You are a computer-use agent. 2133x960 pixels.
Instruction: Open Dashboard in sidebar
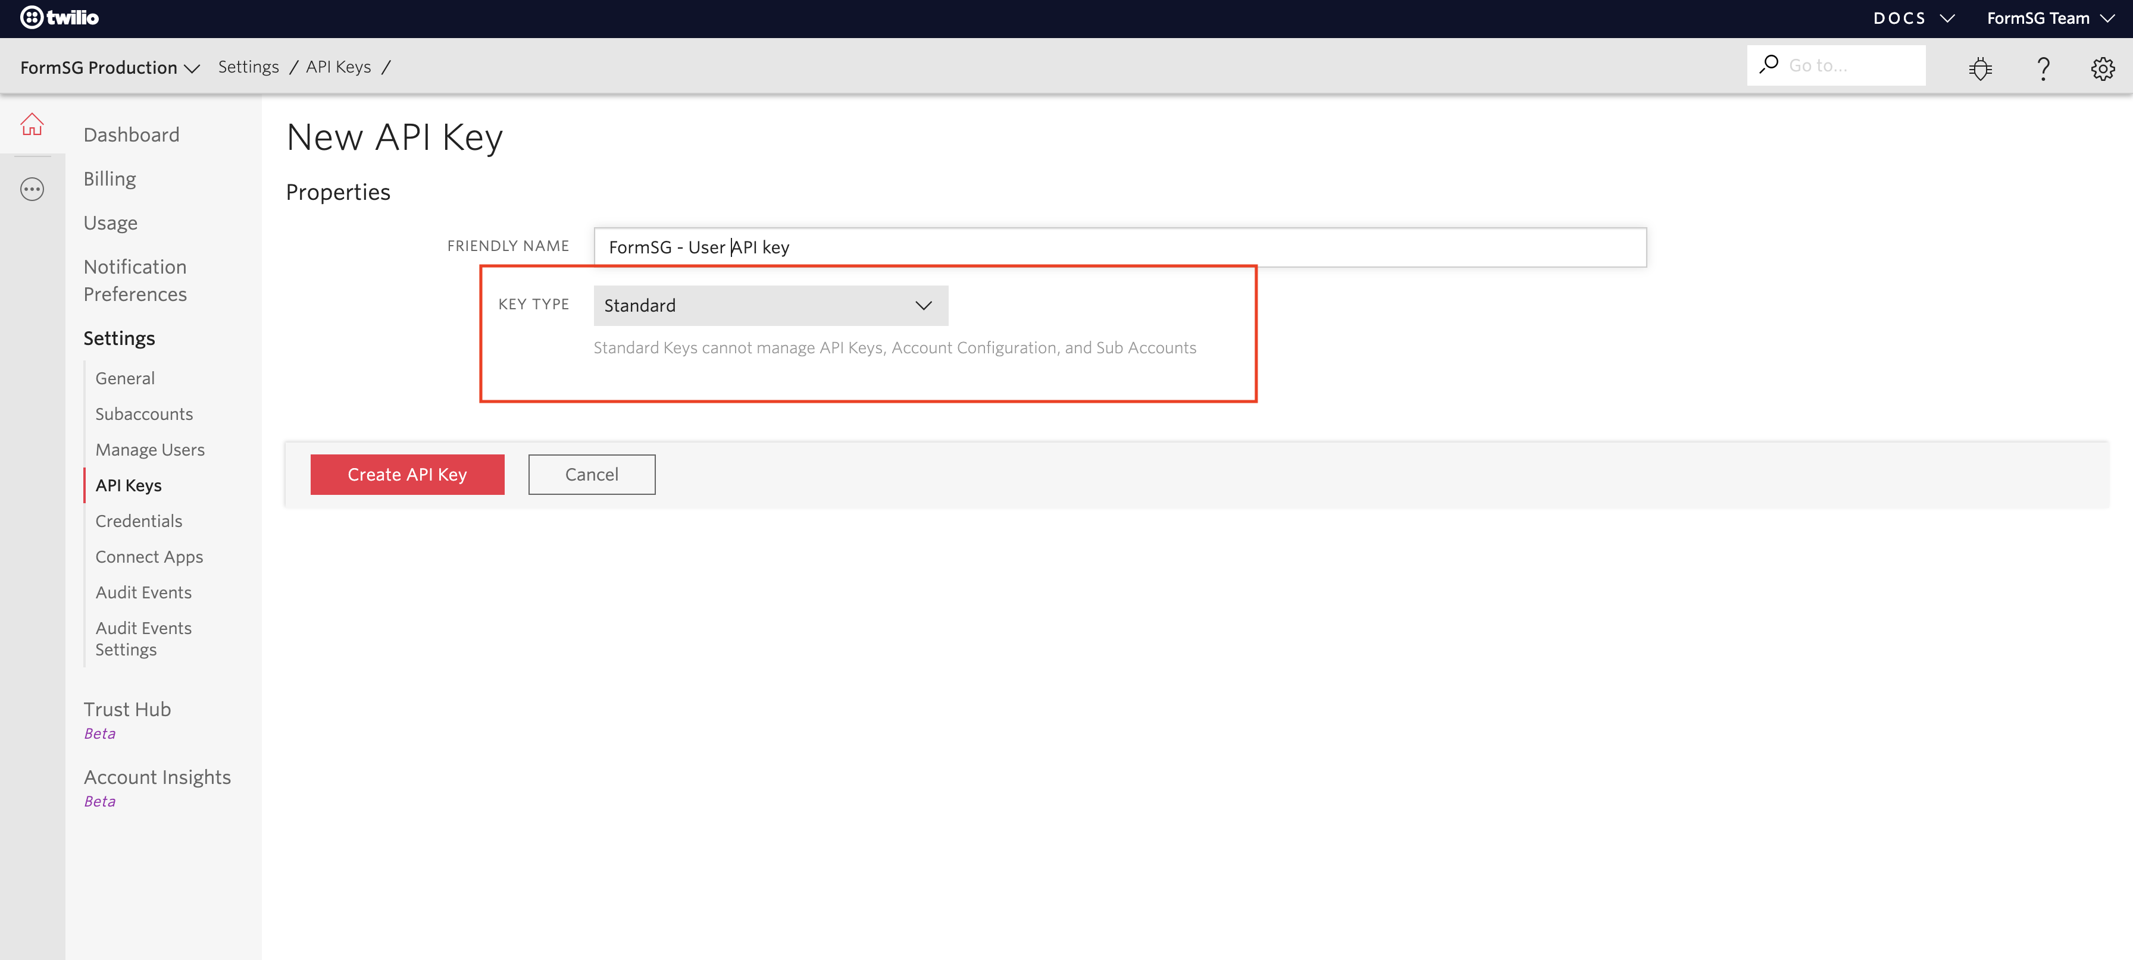click(x=131, y=135)
